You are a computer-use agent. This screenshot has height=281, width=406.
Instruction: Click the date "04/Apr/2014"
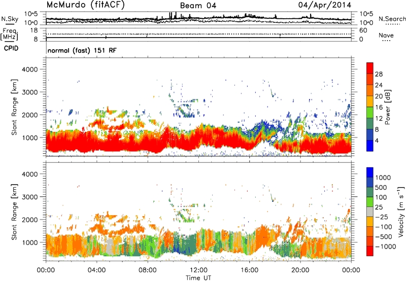pyautogui.click(x=325, y=5)
